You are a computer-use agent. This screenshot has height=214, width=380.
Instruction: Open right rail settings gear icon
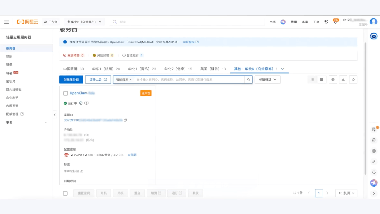coord(374,151)
